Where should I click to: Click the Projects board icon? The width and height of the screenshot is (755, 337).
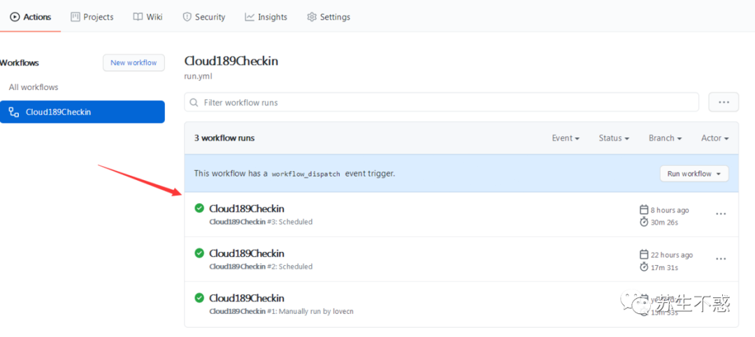tap(75, 17)
